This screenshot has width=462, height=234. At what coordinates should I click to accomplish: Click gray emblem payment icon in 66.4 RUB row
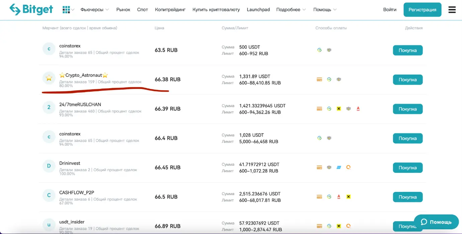[x=329, y=138]
